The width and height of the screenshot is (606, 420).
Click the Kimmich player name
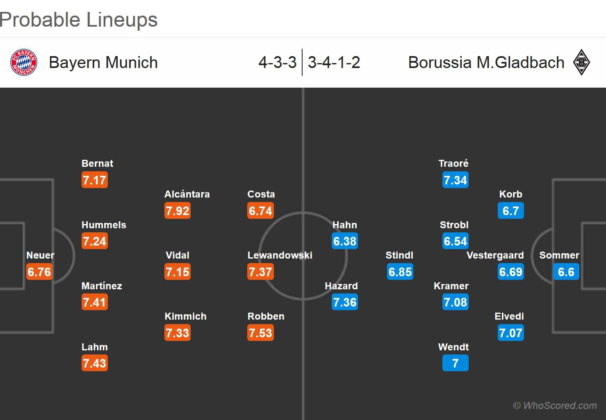click(x=185, y=316)
